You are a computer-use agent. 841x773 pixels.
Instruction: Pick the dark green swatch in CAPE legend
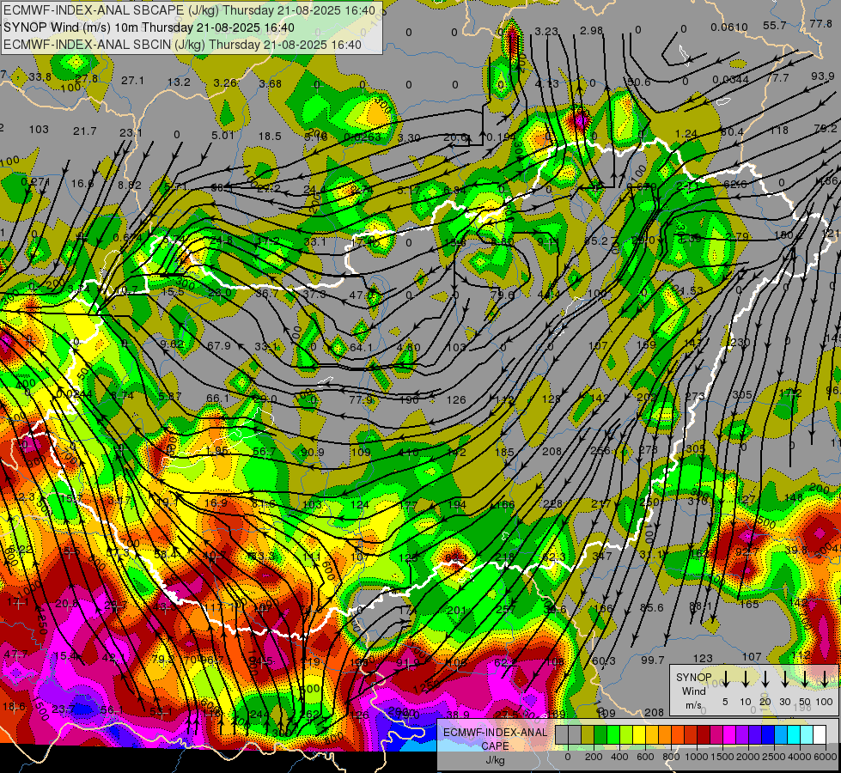click(600, 735)
